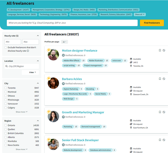168x153 pixels.
Task: Click verified references icon for Growth Marketing Manager
Action: 63,117
